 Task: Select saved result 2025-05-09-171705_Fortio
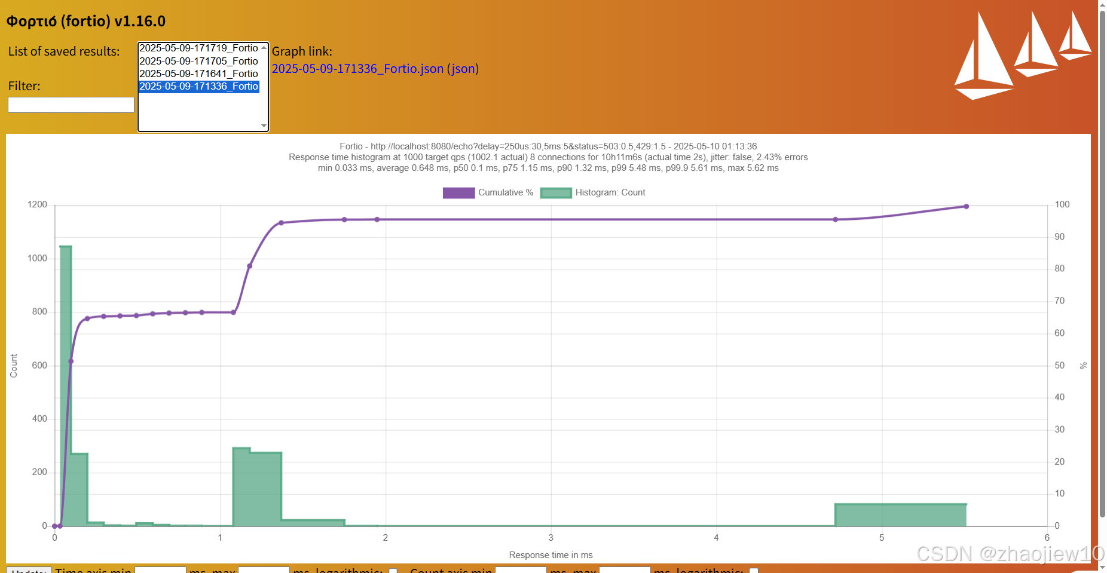198,61
